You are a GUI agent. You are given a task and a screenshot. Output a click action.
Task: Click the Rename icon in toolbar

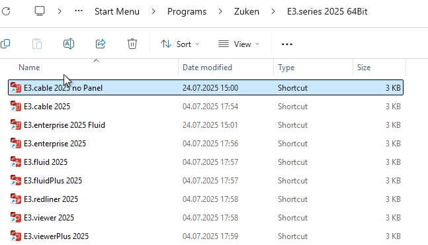pyautogui.click(x=69, y=44)
